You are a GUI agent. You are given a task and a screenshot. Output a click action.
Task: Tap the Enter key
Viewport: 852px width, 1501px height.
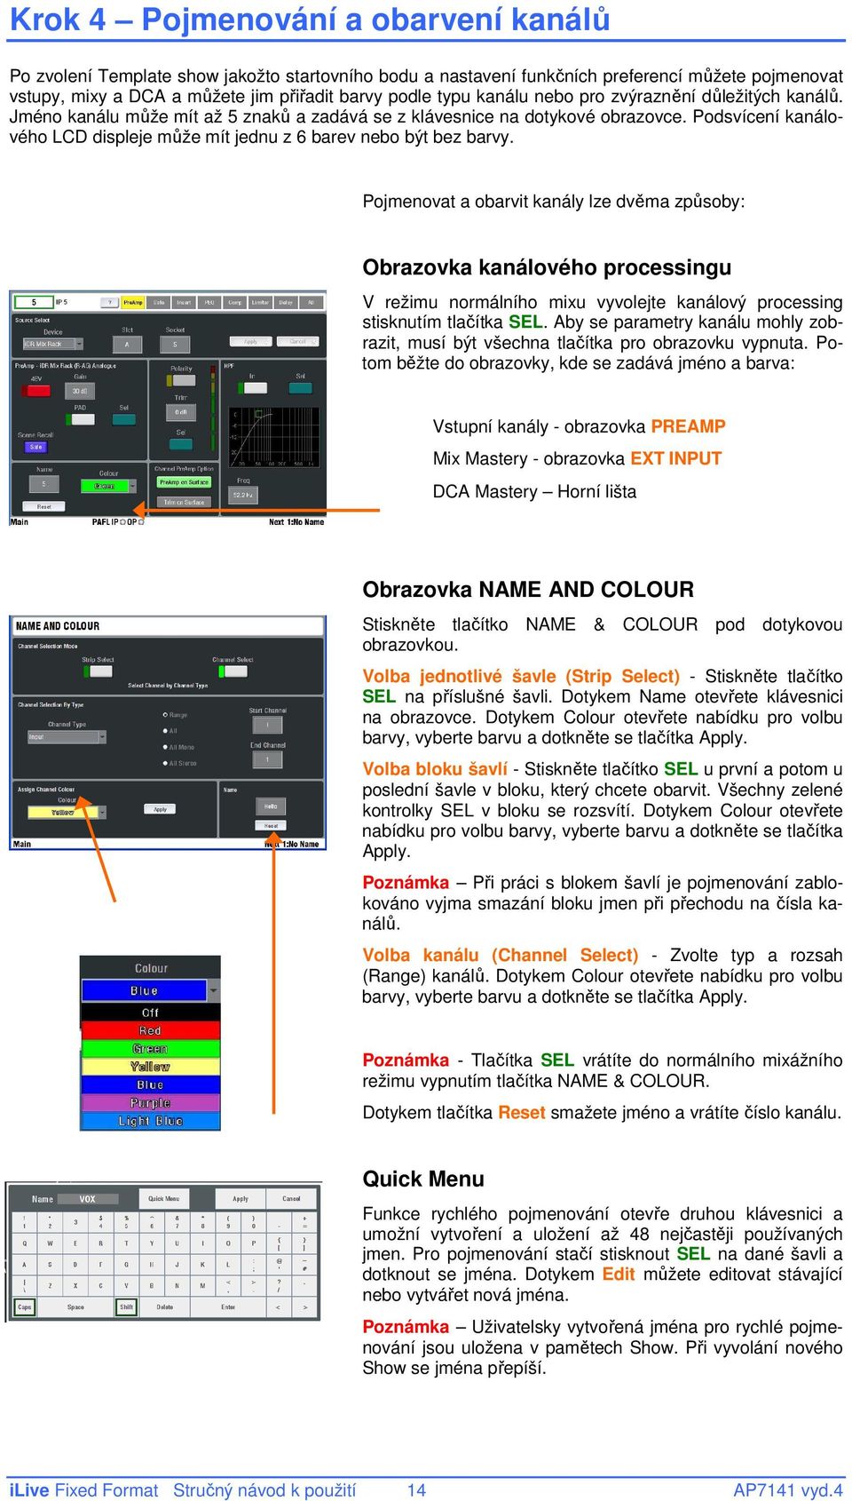coord(228,1307)
